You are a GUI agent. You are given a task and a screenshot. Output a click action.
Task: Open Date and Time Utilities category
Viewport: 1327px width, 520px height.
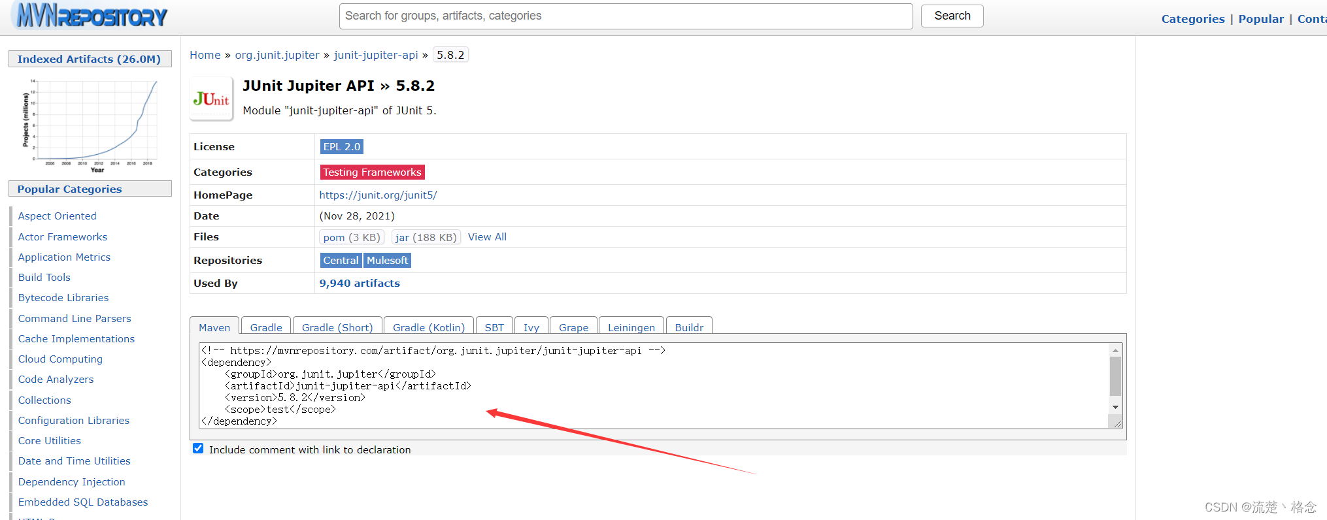point(75,461)
